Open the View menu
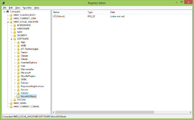This screenshot has width=194, height=120. (x=18, y=8)
